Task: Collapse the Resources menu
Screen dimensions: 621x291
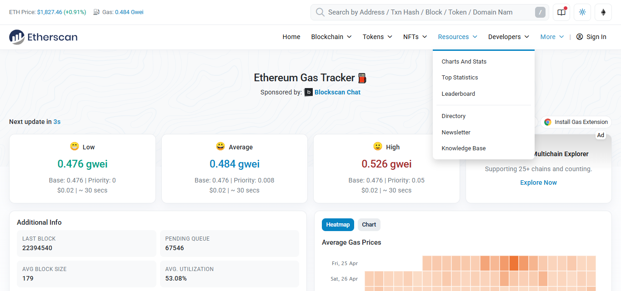Action: point(458,37)
